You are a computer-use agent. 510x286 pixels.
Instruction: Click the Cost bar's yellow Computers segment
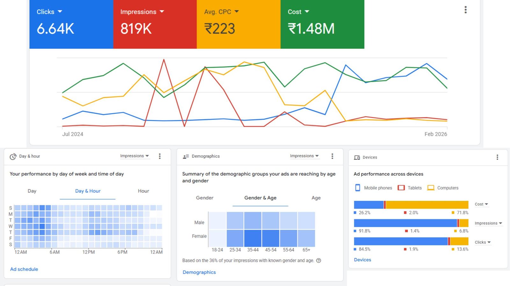point(427,205)
